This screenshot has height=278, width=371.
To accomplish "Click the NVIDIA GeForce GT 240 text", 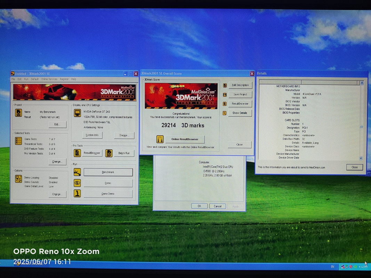I will click(97, 112).
